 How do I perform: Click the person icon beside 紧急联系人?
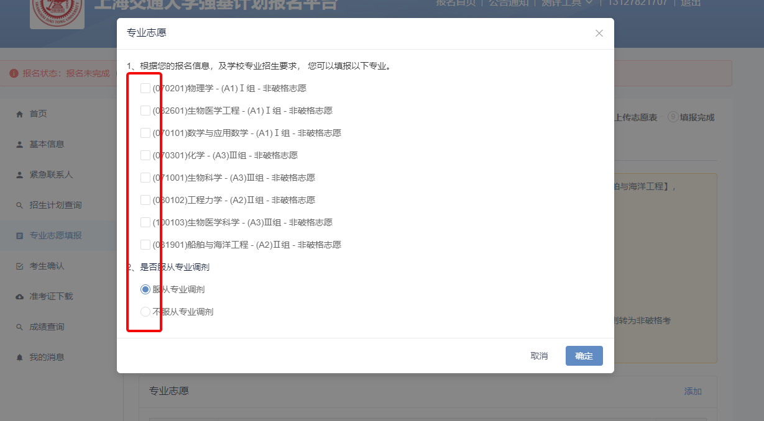pos(19,174)
